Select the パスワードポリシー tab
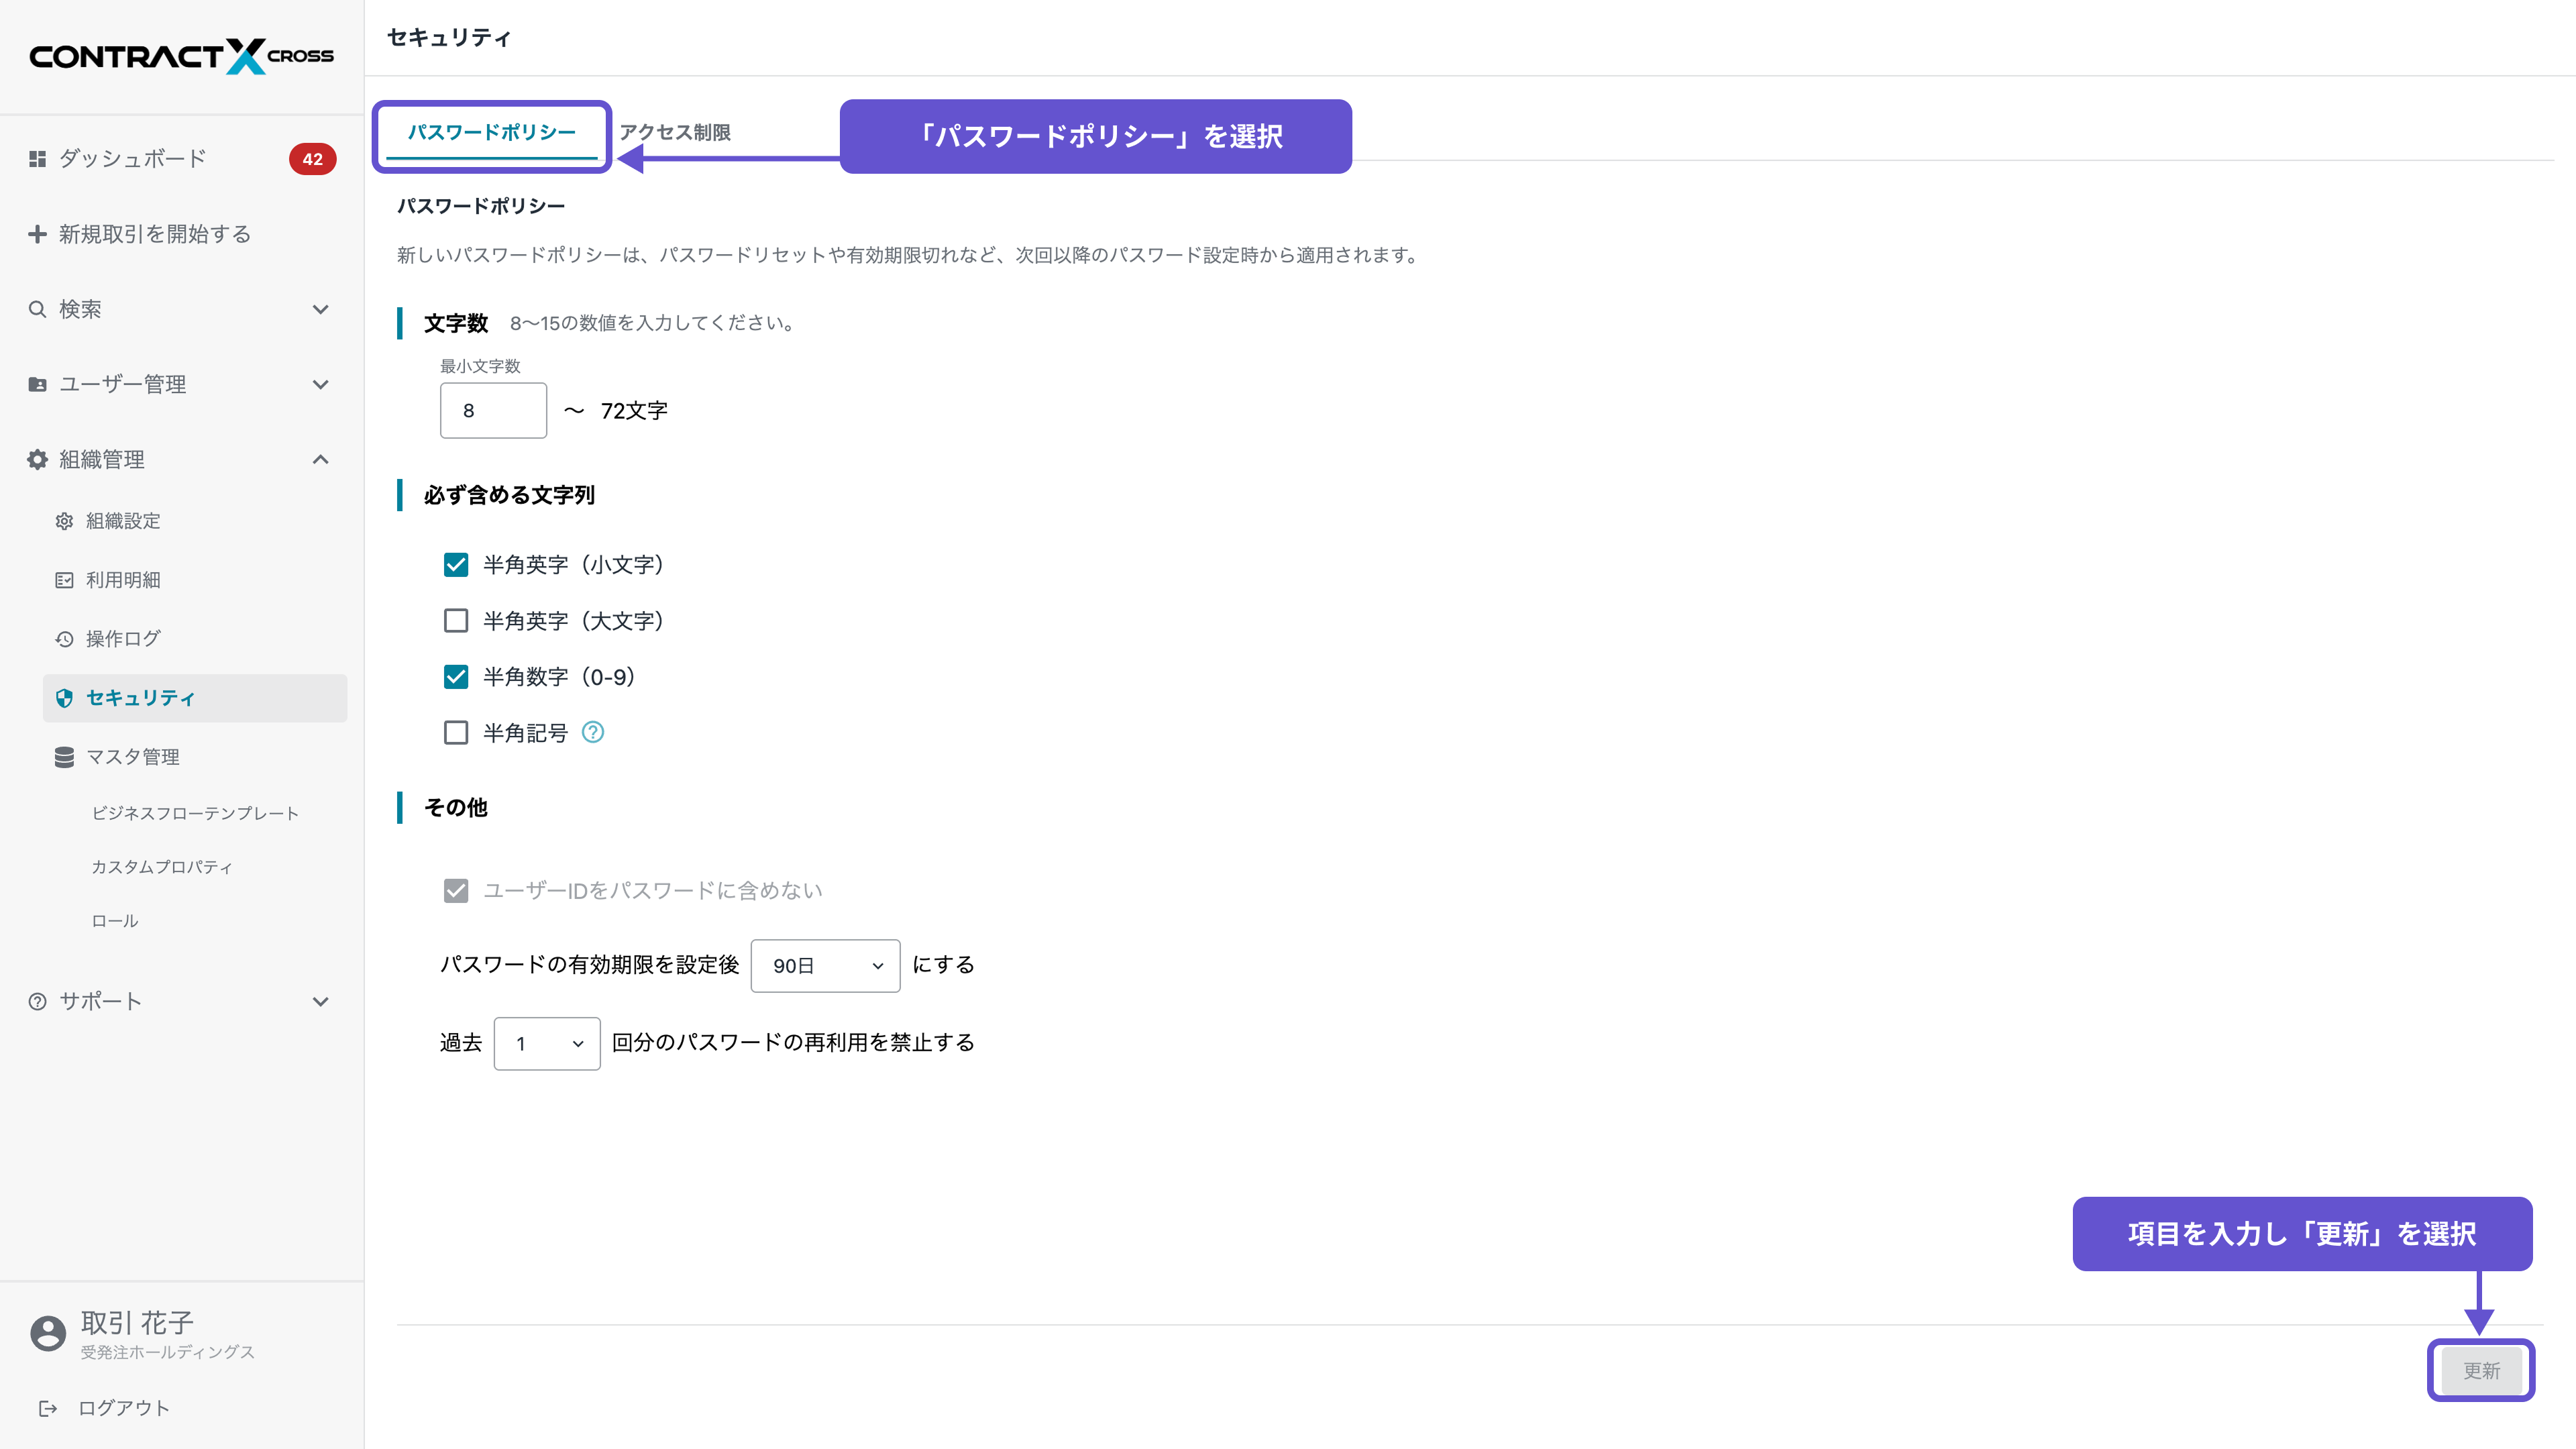The width and height of the screenshot is (2576, 1449). (491, 132)
